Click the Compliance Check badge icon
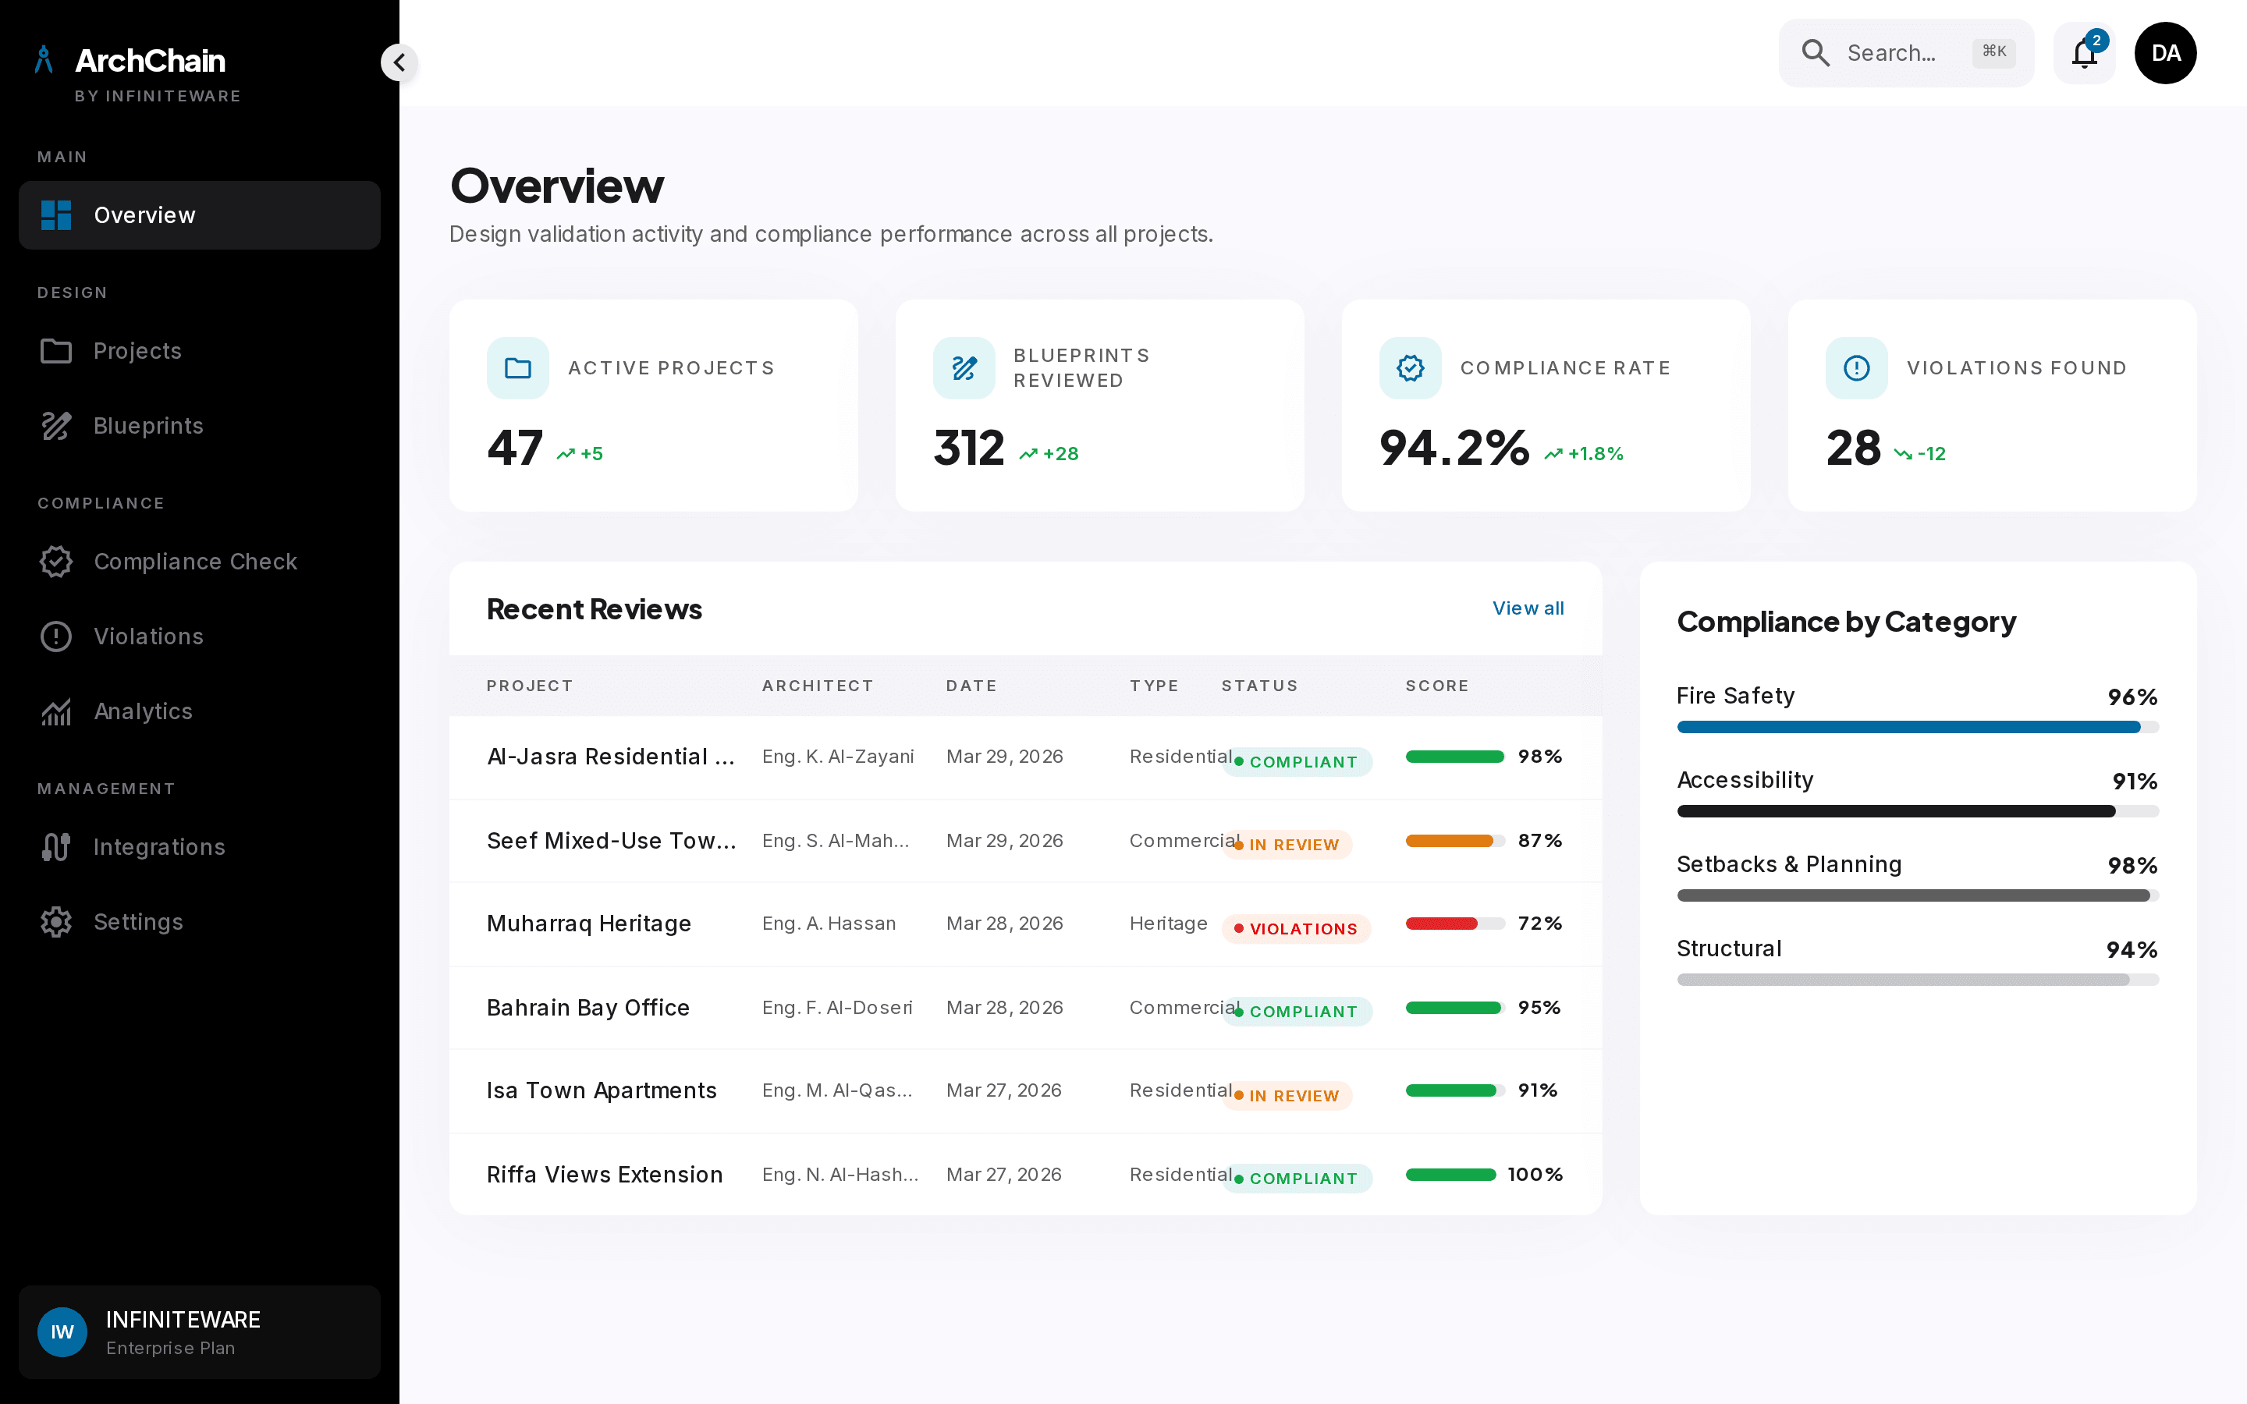 pyautogui.click(x=55, y=562)
